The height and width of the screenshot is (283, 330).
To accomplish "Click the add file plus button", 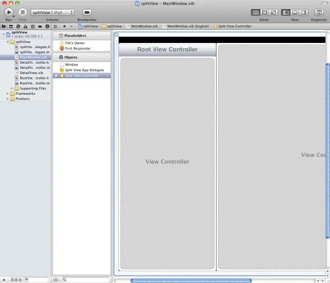I will pos(4,280).
